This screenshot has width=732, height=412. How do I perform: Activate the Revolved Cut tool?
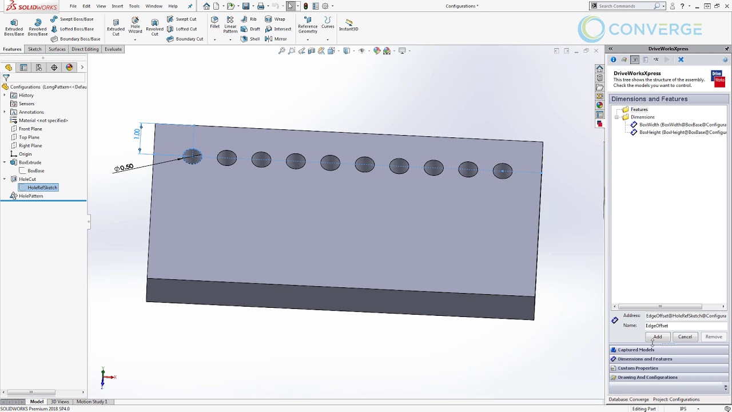coord(154,27)
